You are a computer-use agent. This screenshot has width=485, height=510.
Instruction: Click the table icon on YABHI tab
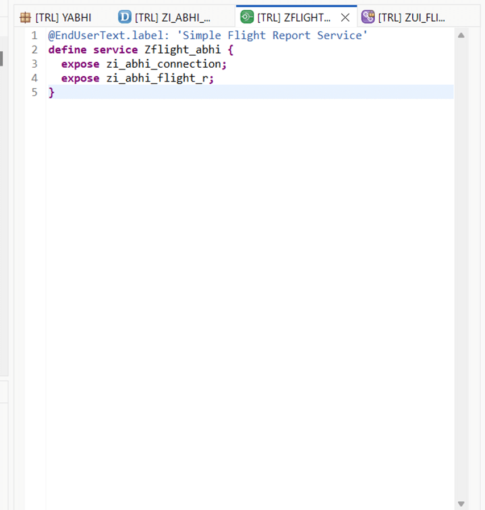(x=26, y=17)
